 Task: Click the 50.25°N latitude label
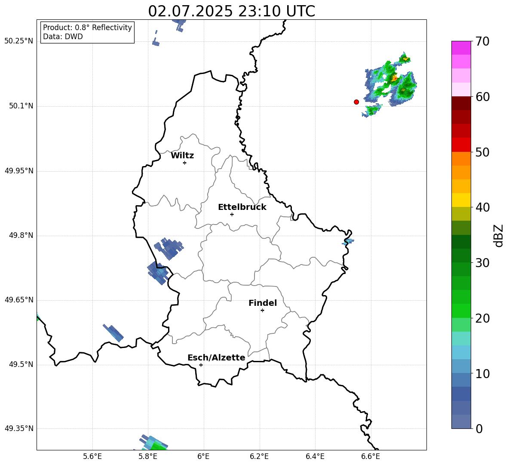[19, 41]
